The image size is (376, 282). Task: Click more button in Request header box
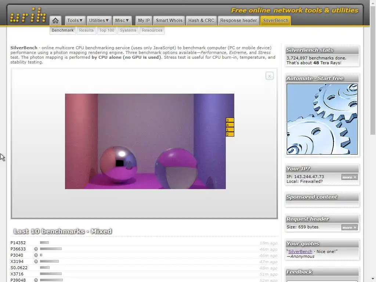[x=350, y=227]
